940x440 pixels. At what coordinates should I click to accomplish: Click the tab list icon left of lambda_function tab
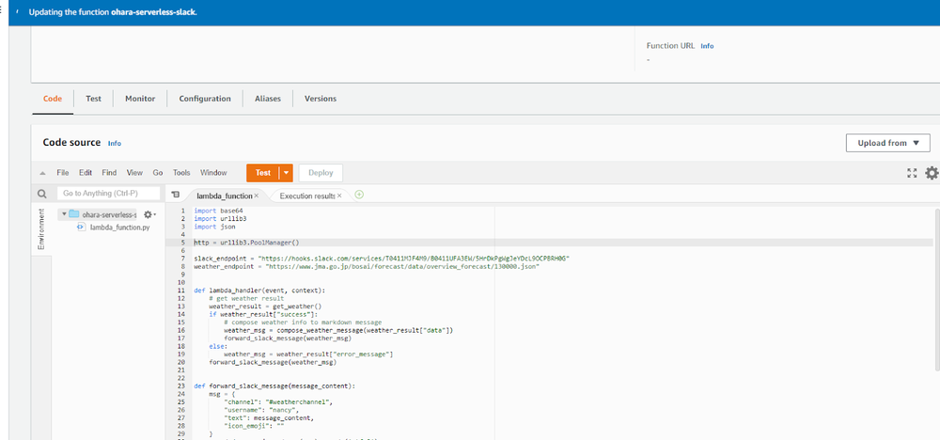point(175,195)
